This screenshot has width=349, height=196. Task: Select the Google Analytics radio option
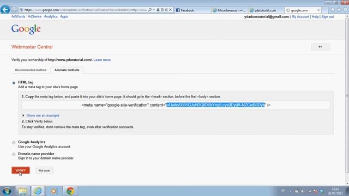click(14, 143)
